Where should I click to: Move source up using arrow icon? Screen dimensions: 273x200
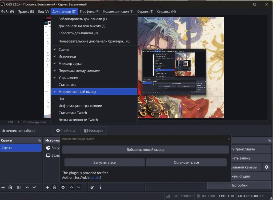pos(71,187)
